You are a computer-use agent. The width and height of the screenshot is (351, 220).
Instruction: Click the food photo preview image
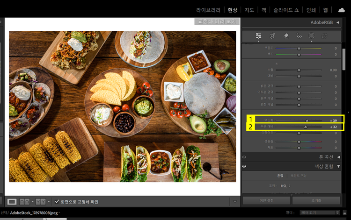(123, 106)
